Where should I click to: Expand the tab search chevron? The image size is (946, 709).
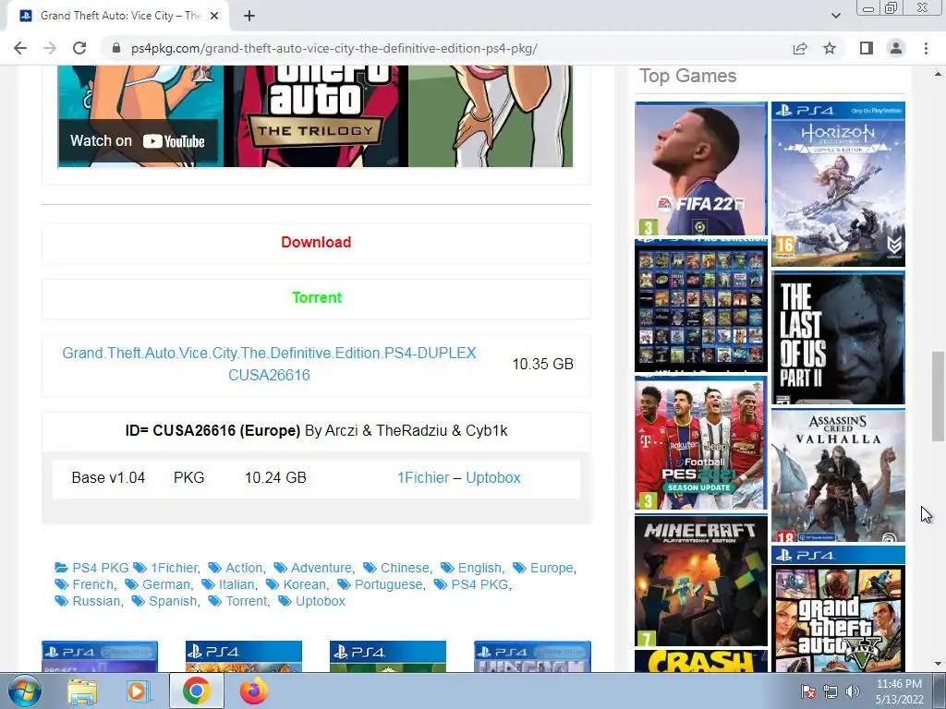(835, 16)
